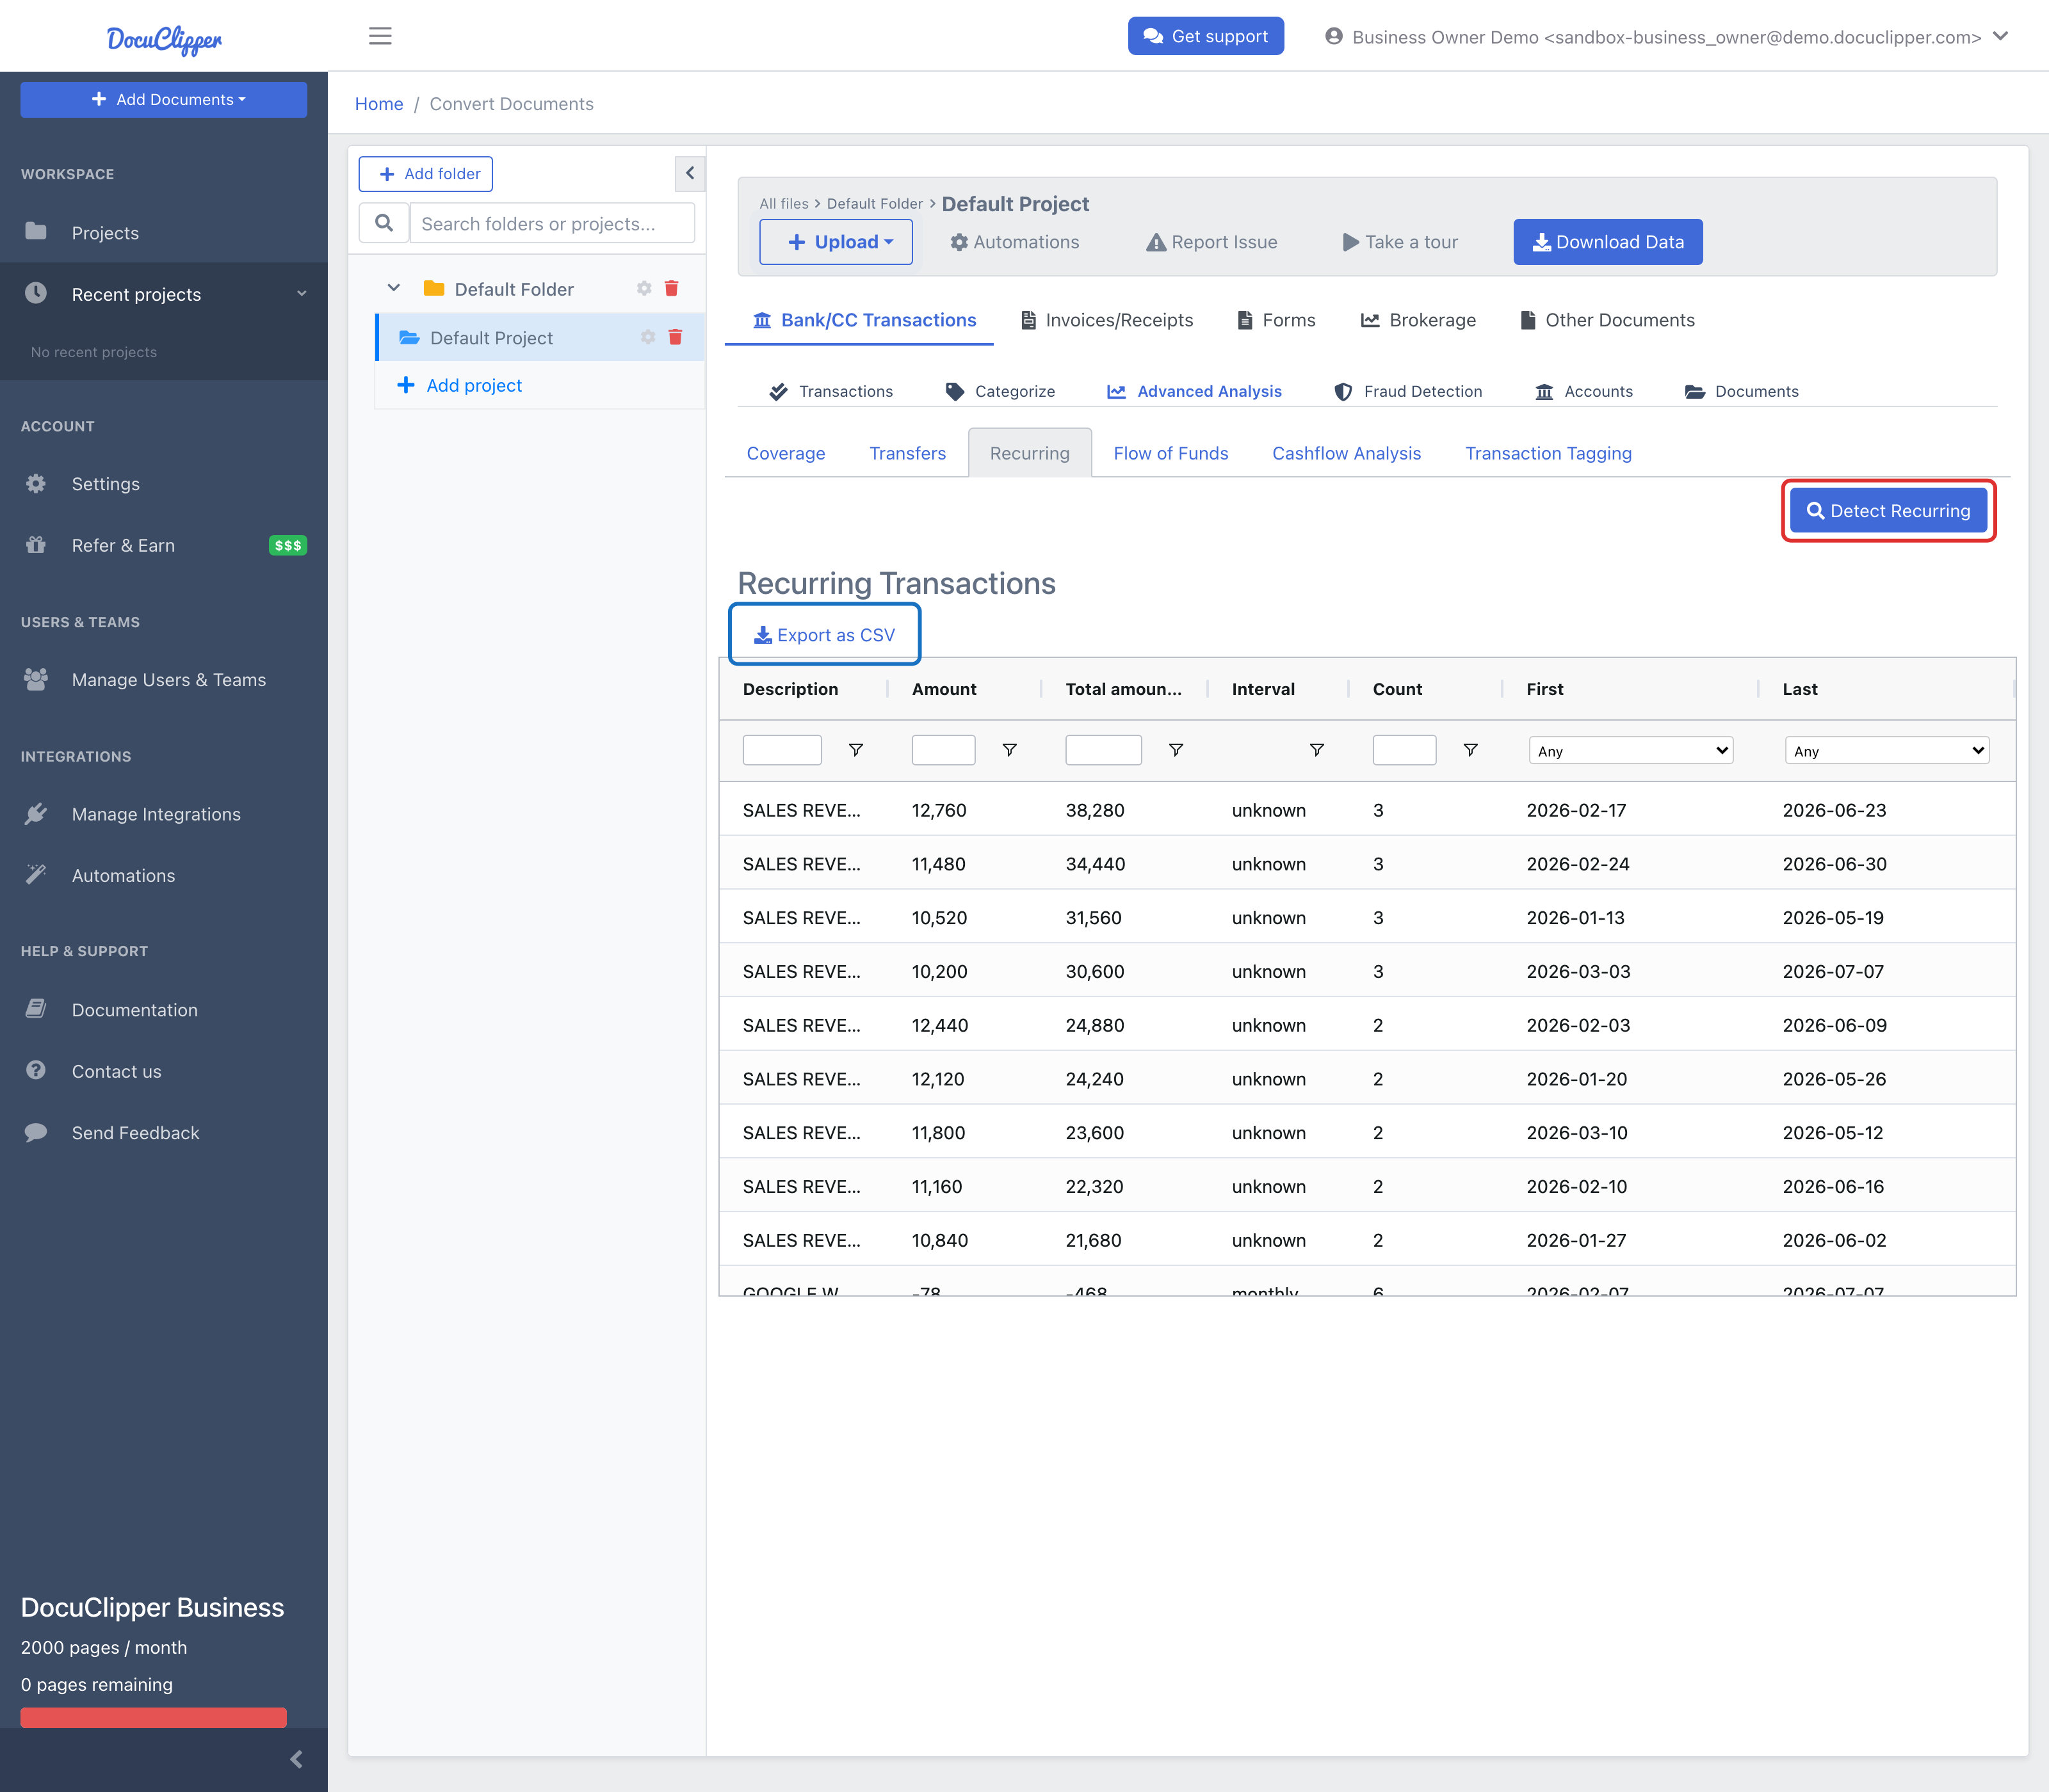The height and width of the screenshot is (1792, 2049).
Task: Select the Transfers analysis tab
Action: coord(907,453)
